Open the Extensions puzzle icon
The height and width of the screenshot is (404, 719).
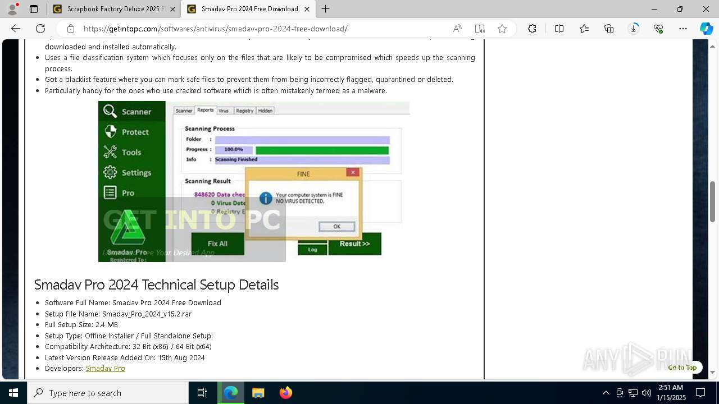532,29
